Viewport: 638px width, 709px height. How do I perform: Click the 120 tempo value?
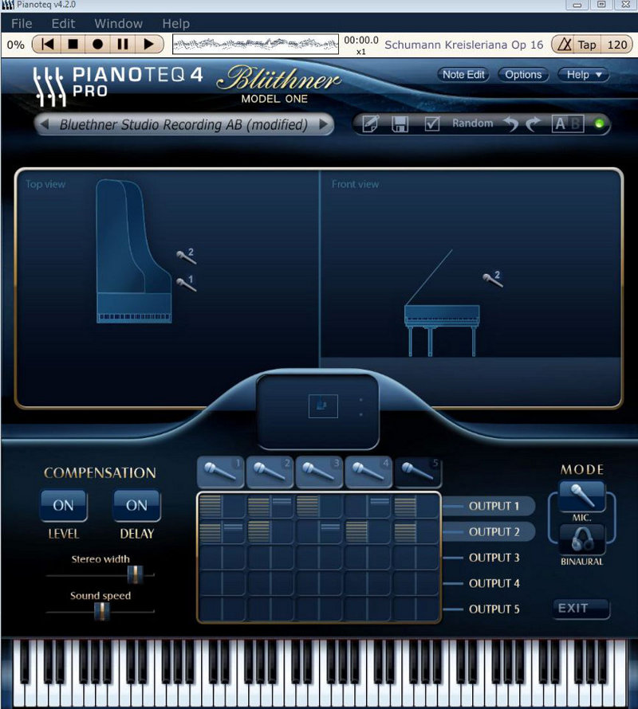pyautogui.click(x=616, y=45)
